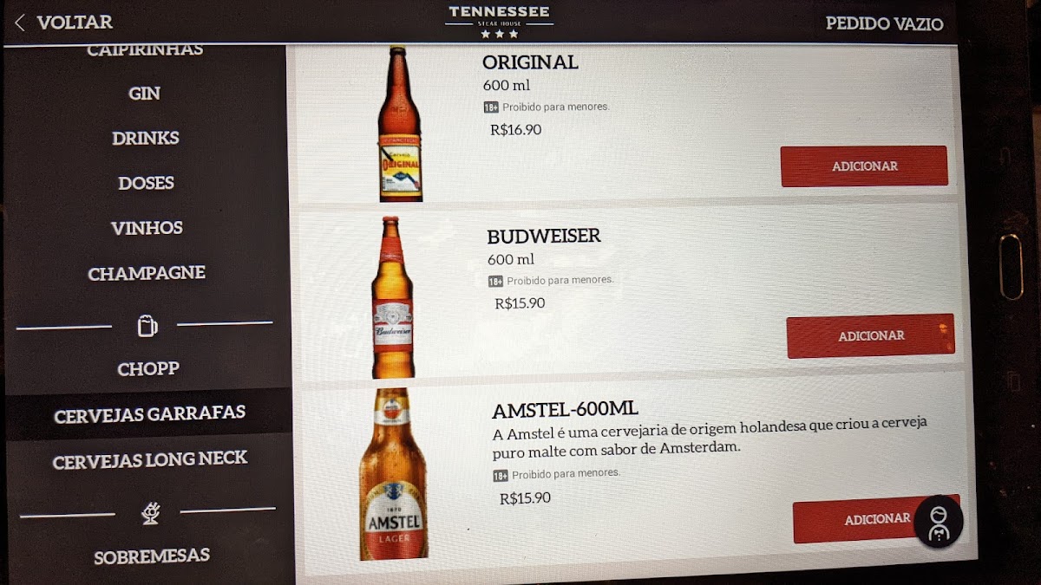Open the Pedido Vazio order summary
Image resolution: width=1041 pixels, height=585 pixels.
pos(884,23)
